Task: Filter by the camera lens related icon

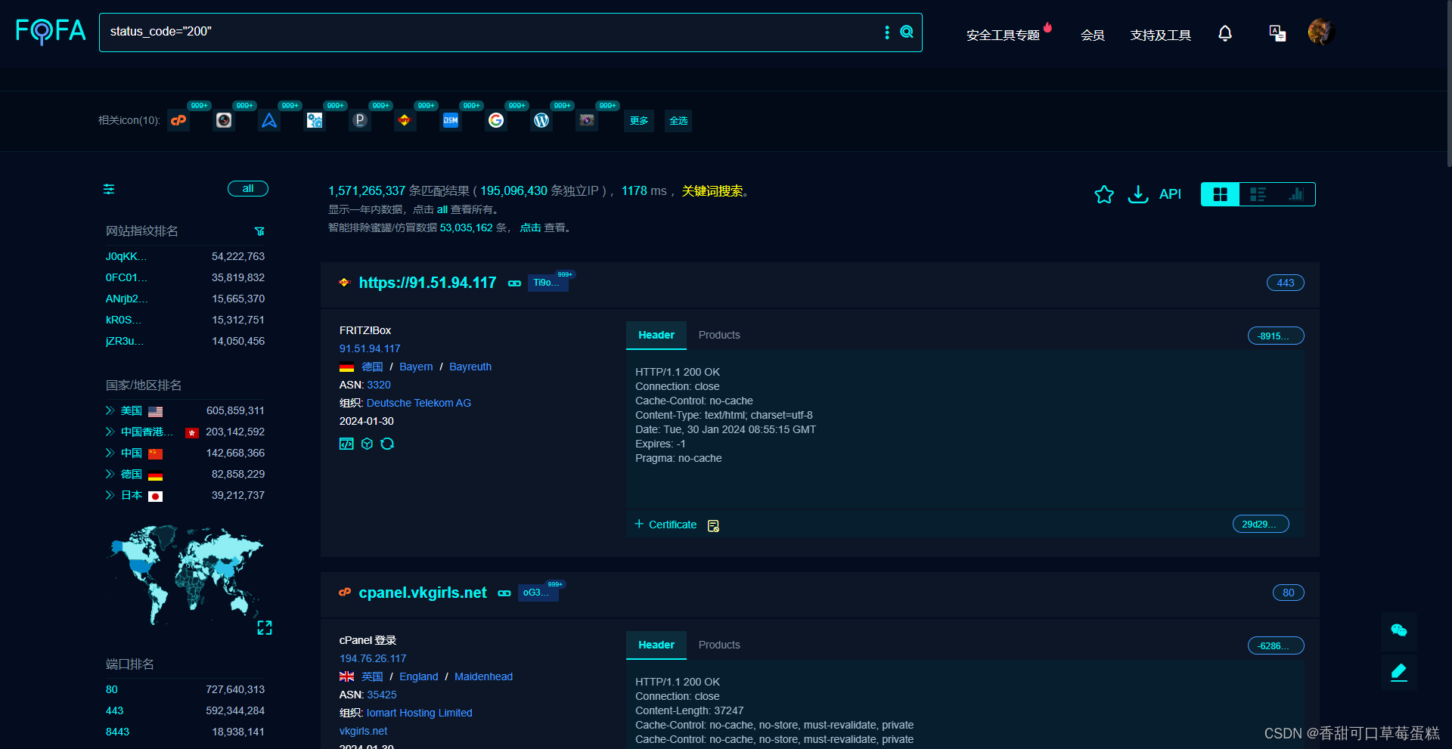Action: tap(224, 120)
